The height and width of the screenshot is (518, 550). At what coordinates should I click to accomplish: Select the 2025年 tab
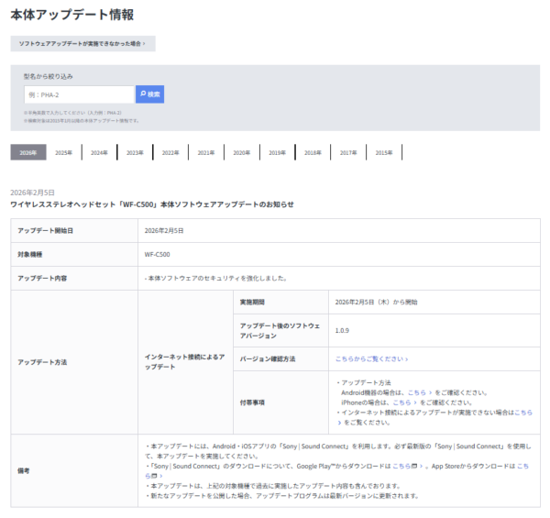click(x=64, y=152)
